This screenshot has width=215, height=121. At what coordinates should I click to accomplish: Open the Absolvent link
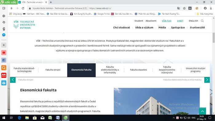[151, 21]
